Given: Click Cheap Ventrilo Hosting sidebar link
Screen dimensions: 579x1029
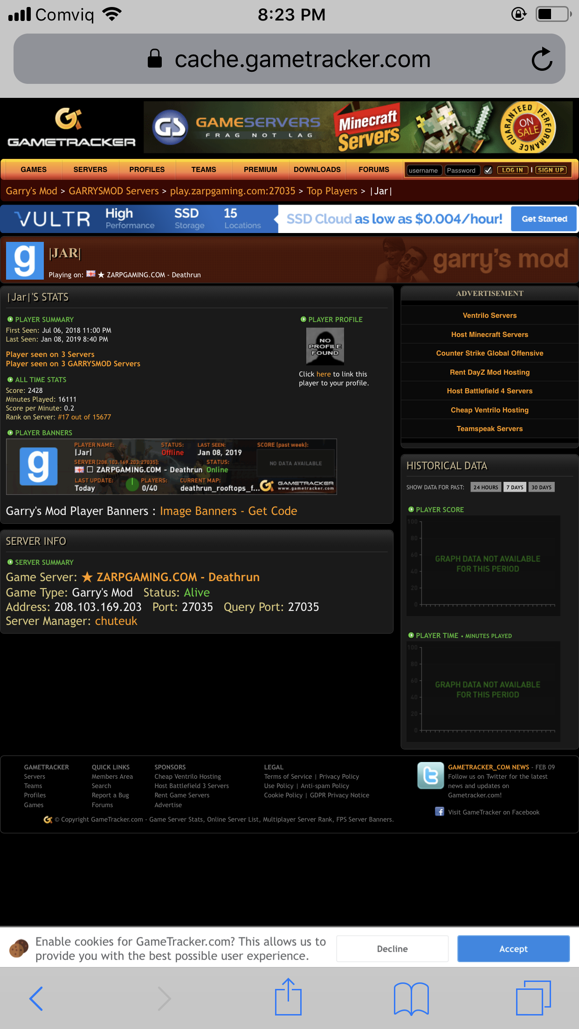Looking at the screenshot, I should [x=489, y=410].
